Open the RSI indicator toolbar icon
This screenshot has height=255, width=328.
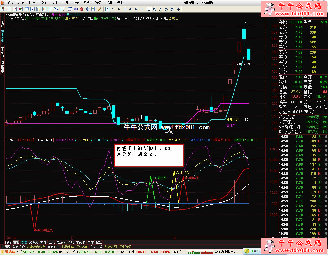coord(76,9)
